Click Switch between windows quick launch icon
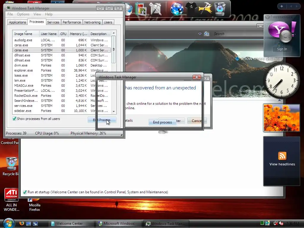The image size is (304, 228). (x=35, y=224)
